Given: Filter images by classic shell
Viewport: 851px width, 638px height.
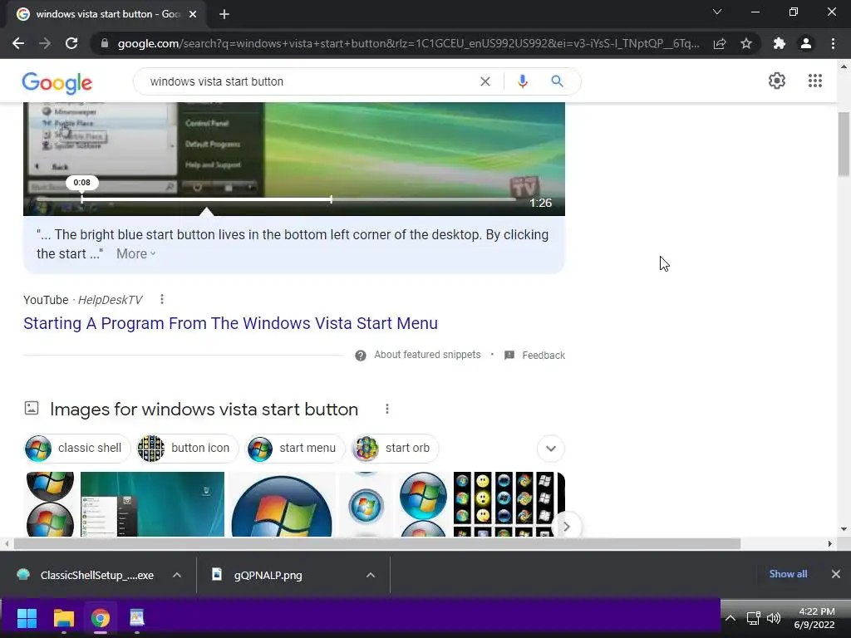Looking at the screenshot, I should pyautogui.click(x=77, y=448).
